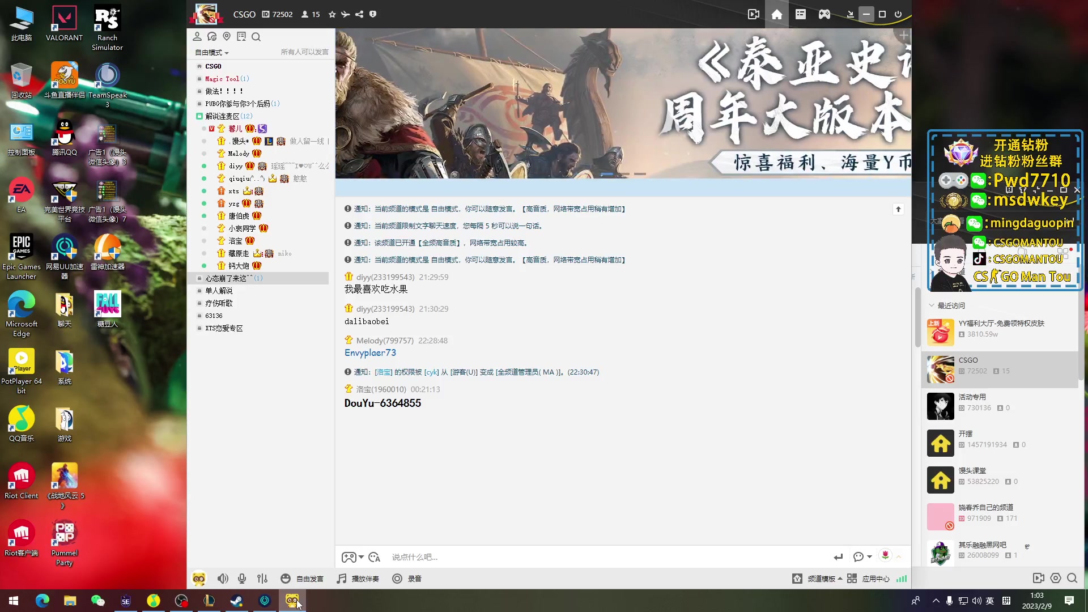This screenshot has height=612, width=1088.
Task: Collapse the 最近访问 section
Action: pyautogui.click(x=931, y=305)
